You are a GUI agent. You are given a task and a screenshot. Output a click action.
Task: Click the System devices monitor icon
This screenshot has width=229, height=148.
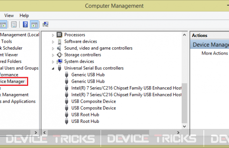coord(60,61)
